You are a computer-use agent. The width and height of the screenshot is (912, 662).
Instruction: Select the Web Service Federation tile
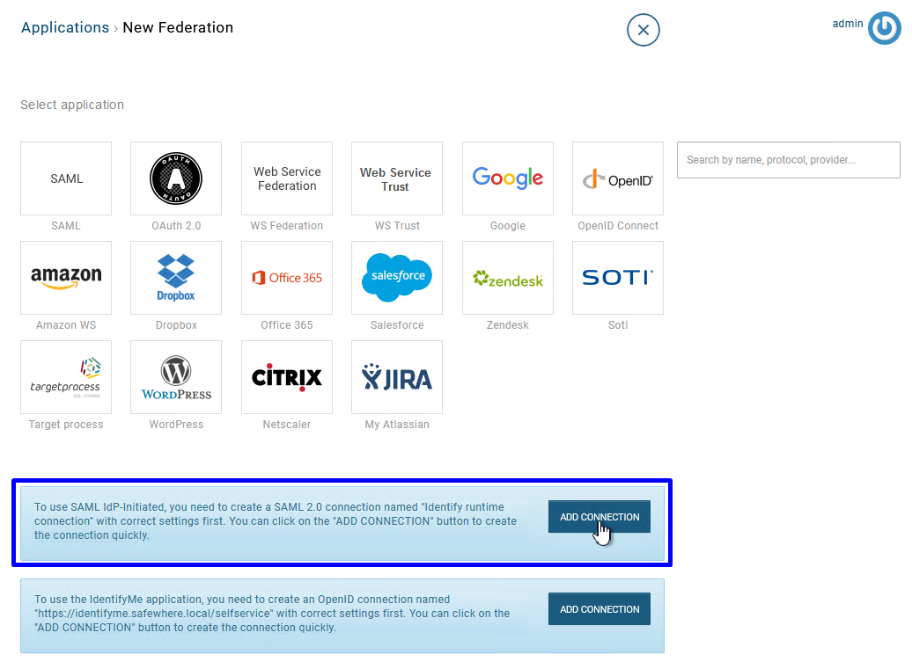click(287, 178)
